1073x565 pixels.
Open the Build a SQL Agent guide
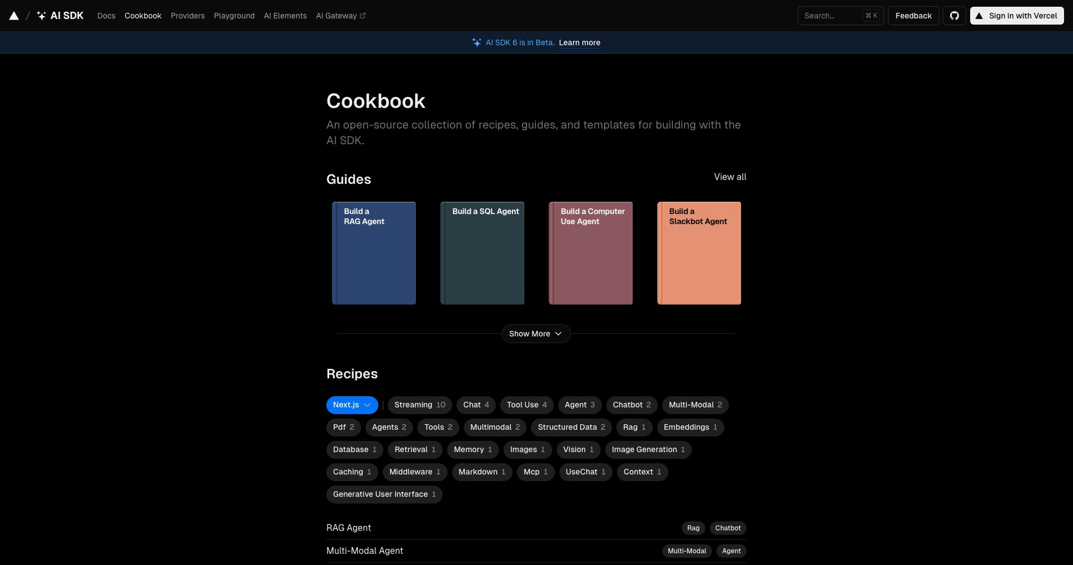(x=482, y=253)
